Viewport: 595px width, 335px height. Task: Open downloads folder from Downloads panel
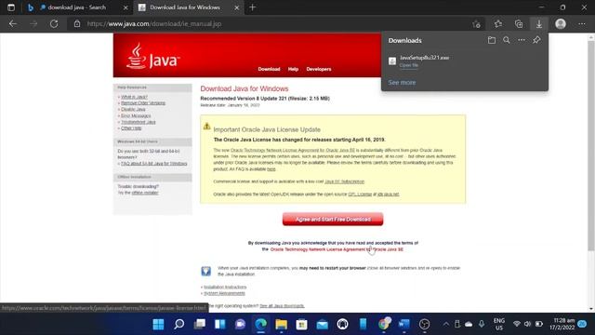[x=492, y=40]
